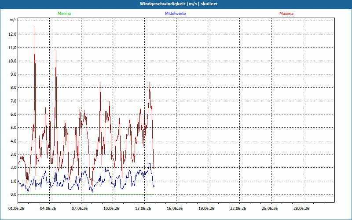Viewport: 352px width, 220px height.
Task: Select the blue Mittelwerte legend label
Action: [175, 14]
